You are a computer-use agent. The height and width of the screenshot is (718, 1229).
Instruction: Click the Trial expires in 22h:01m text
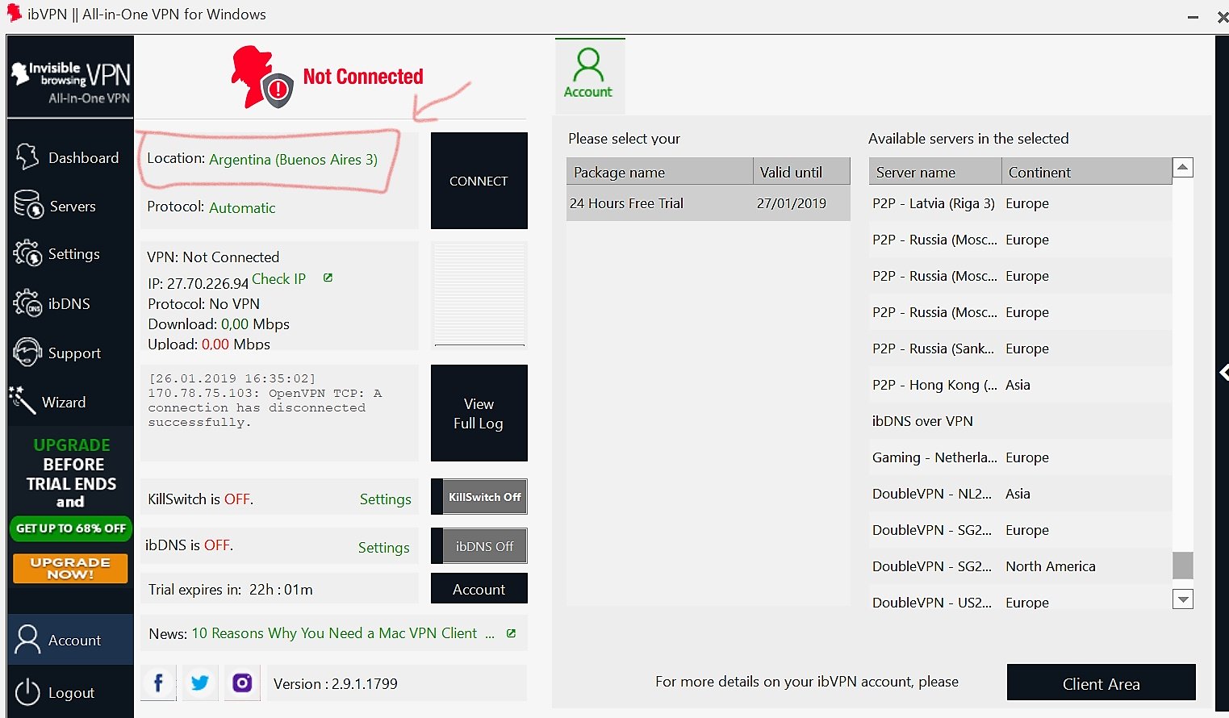pos(231,590)
